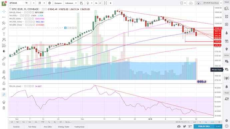Create an alert with the alarm-plus icon

point(81,3)
